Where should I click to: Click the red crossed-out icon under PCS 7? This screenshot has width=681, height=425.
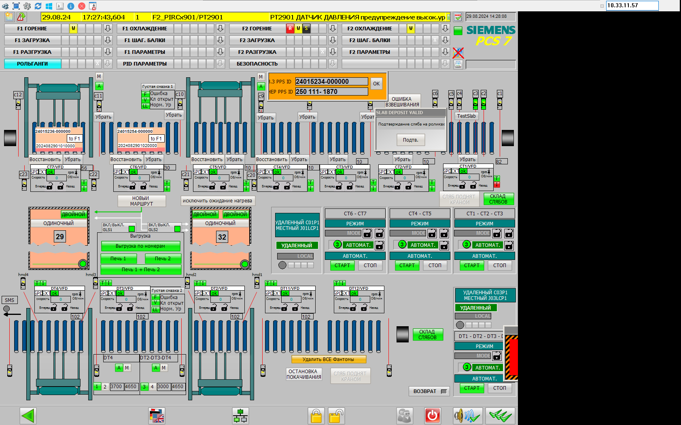tap(458, 53)
